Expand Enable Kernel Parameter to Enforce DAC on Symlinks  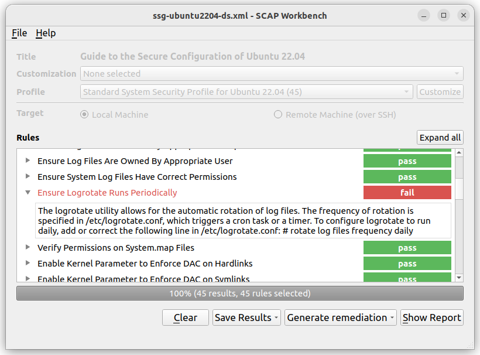pos(28,279)
